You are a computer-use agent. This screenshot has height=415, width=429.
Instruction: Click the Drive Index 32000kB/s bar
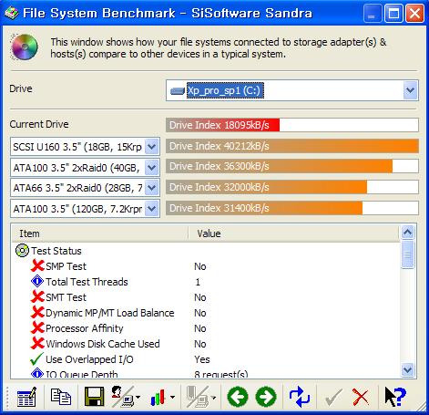coord(292,187)
